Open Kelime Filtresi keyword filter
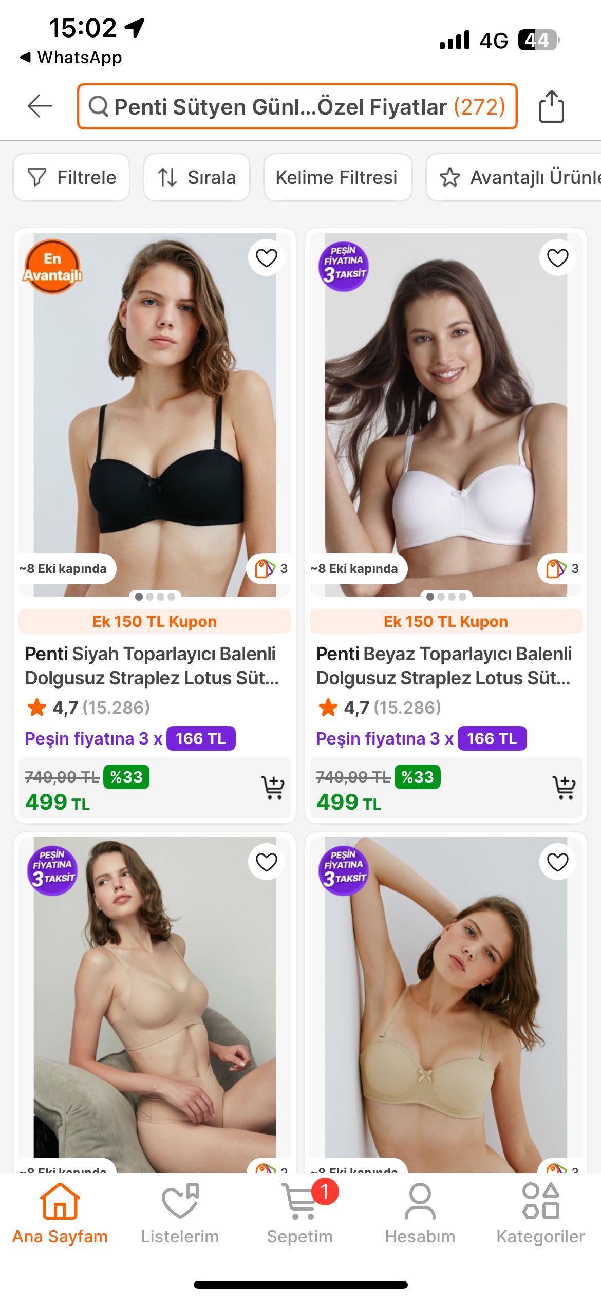 tap(337, 177)
